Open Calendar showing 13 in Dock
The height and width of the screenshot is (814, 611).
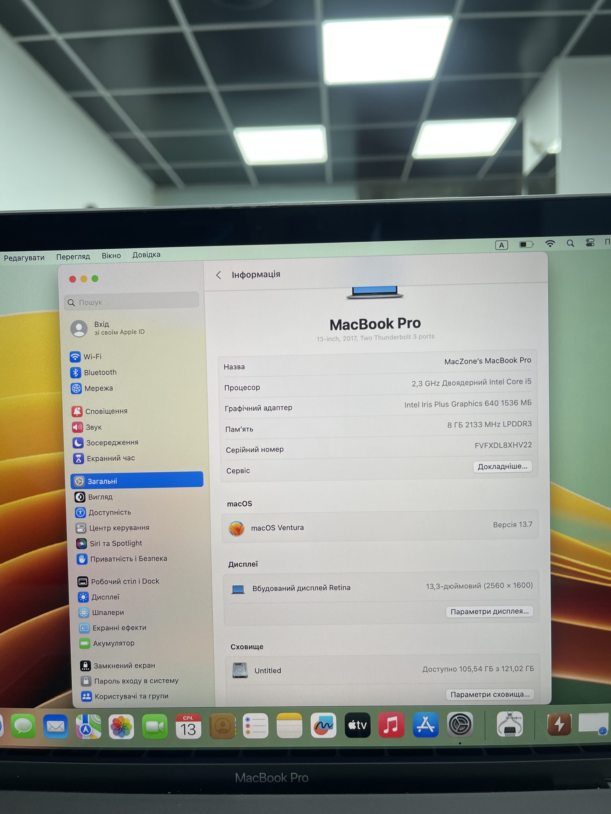[188, 727]
